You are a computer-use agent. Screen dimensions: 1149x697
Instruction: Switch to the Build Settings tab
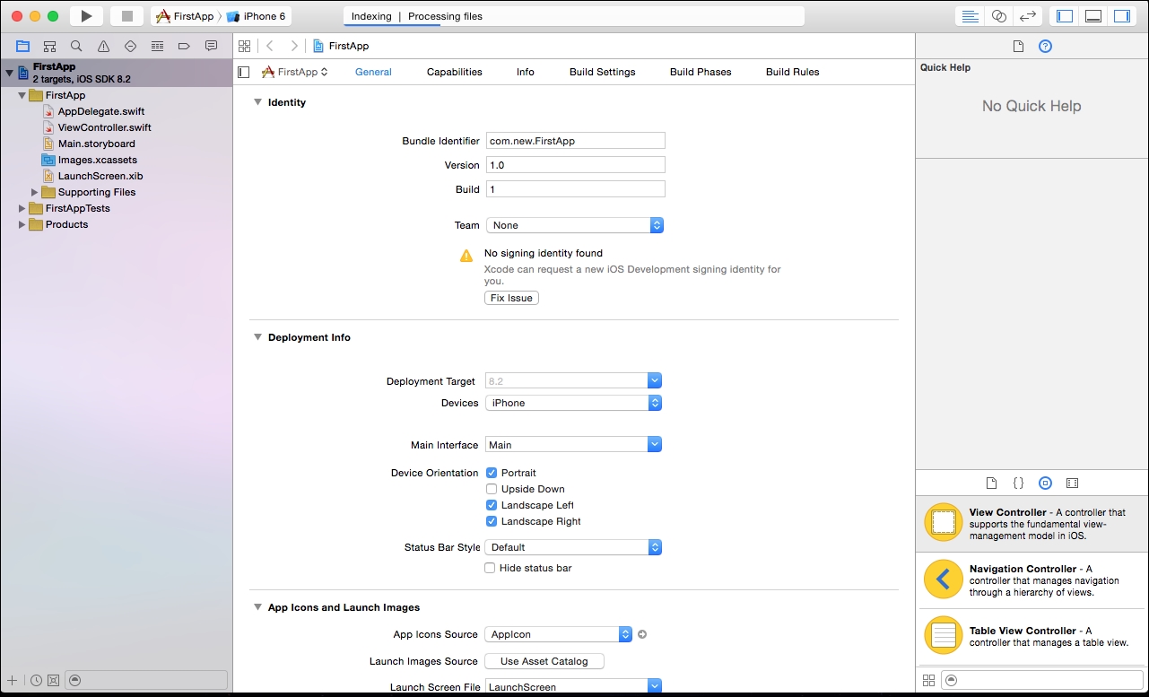602,72
